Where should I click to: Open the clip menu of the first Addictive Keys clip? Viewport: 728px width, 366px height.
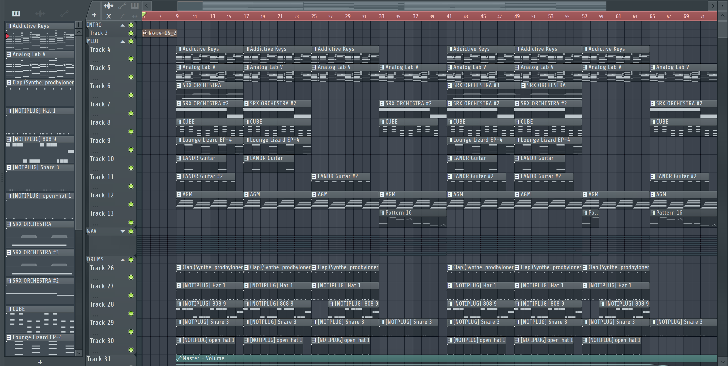179,49
